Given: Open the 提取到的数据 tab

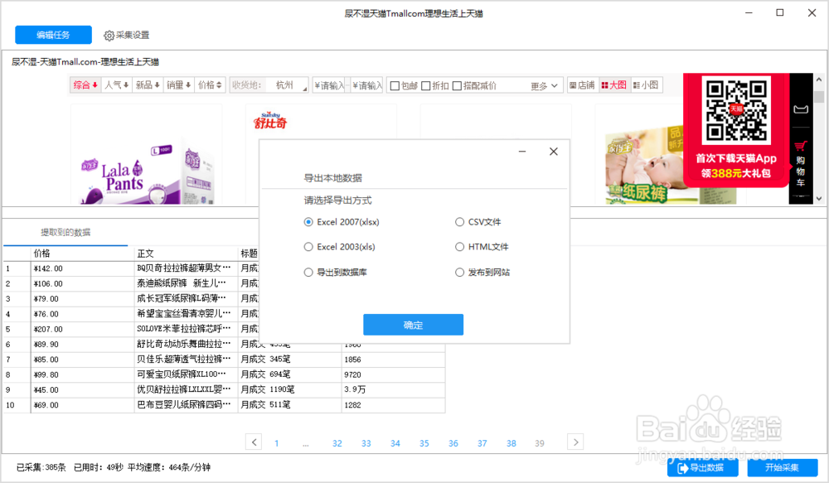Looking at the screenshot, I should [x=65, y=233].
